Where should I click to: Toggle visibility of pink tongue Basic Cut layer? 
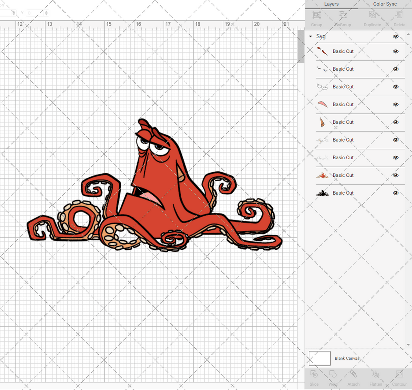(395, 104)
